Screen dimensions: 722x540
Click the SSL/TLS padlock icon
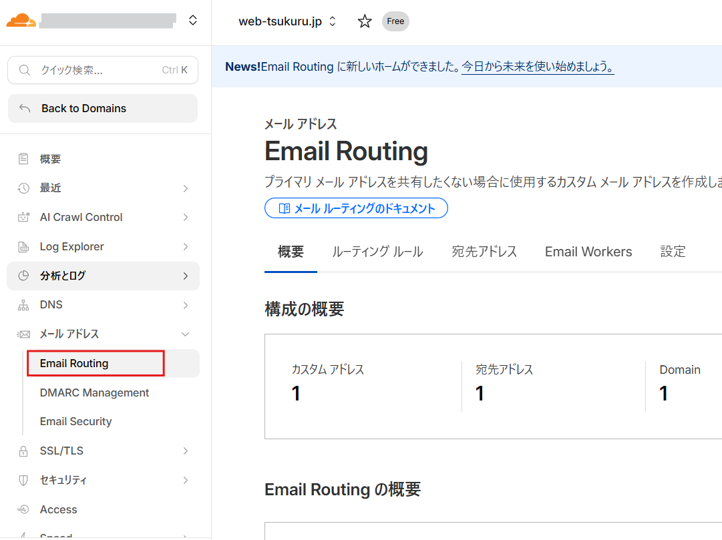point(23,451)
